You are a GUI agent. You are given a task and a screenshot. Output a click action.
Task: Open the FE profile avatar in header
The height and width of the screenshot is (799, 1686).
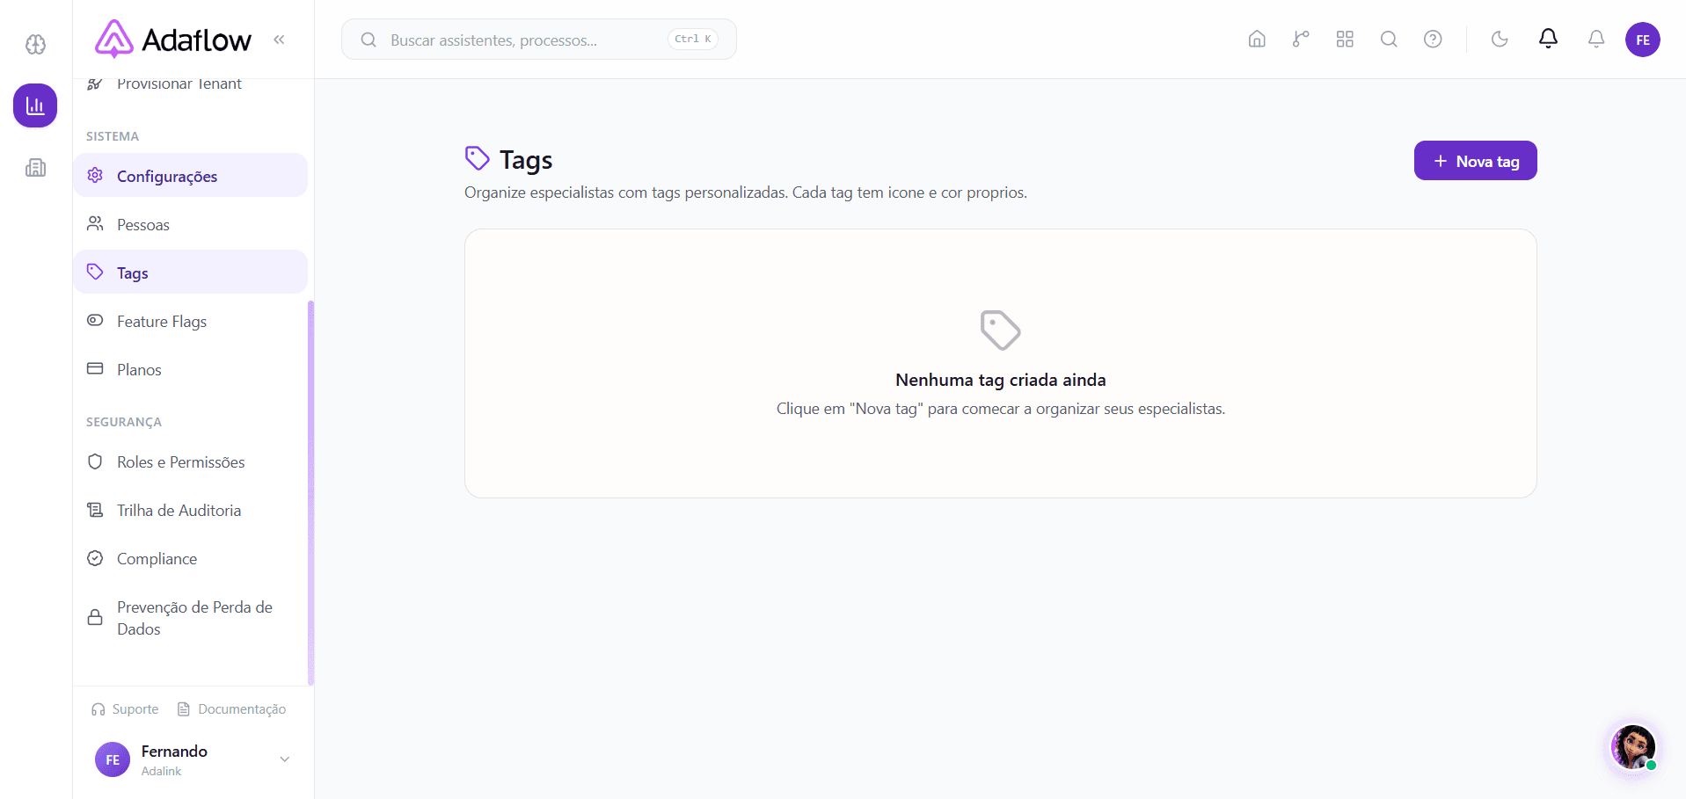click(1643, 40)
